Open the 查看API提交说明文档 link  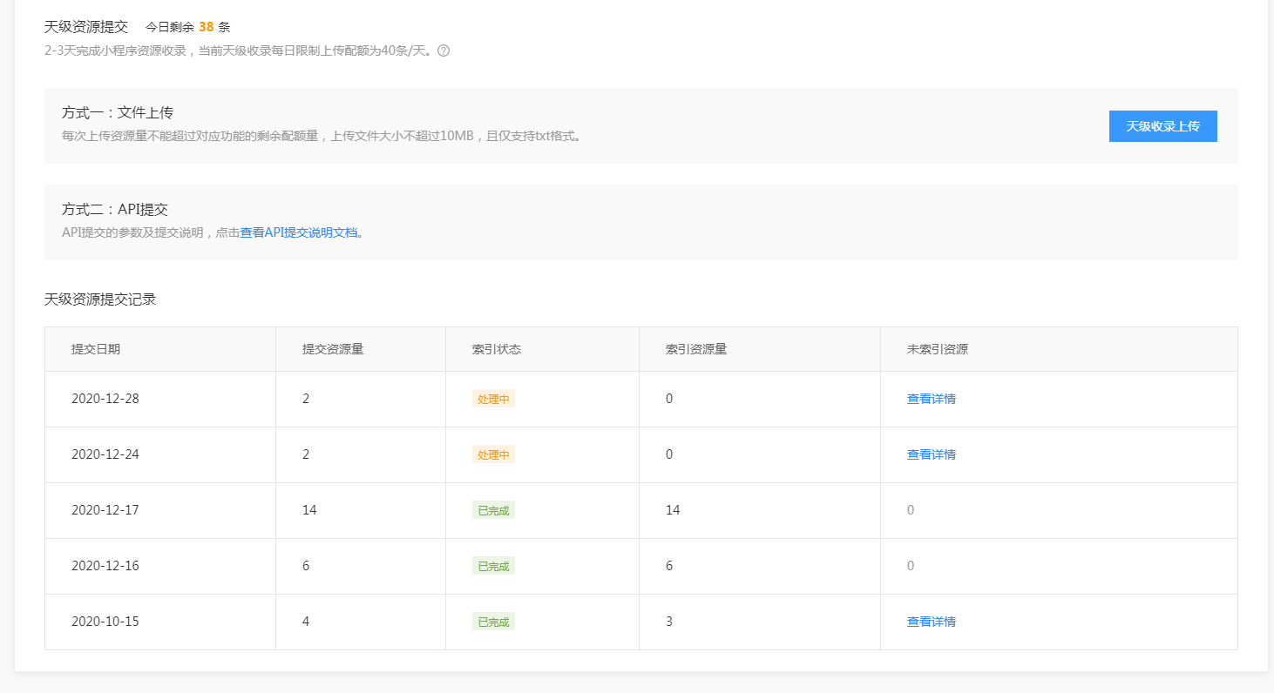pos(299,232)
